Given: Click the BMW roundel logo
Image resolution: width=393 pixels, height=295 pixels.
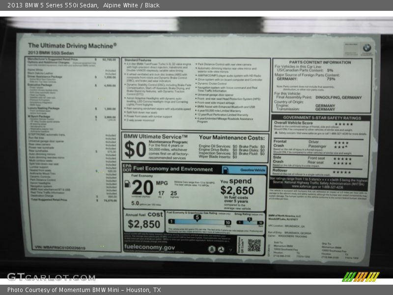Looking at the screenshot, I should pyautogui.click(x=366, y=49).
